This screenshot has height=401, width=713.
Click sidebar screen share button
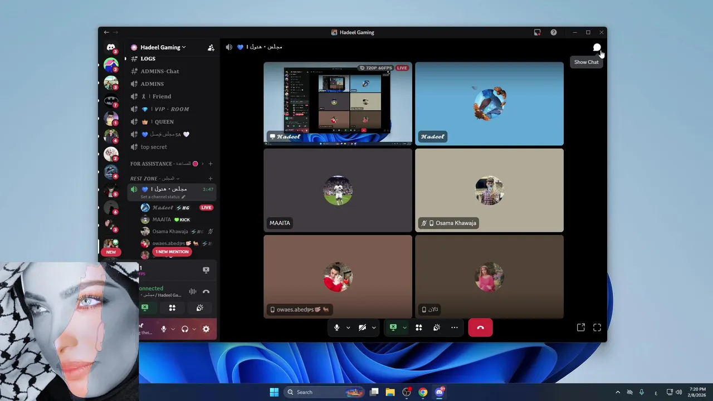[x=145, y=307]
